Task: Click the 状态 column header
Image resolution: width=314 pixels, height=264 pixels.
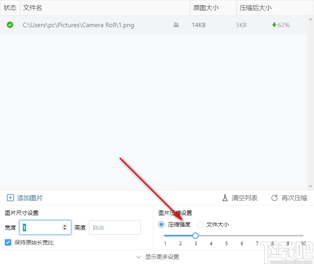Action: [10, 8]
